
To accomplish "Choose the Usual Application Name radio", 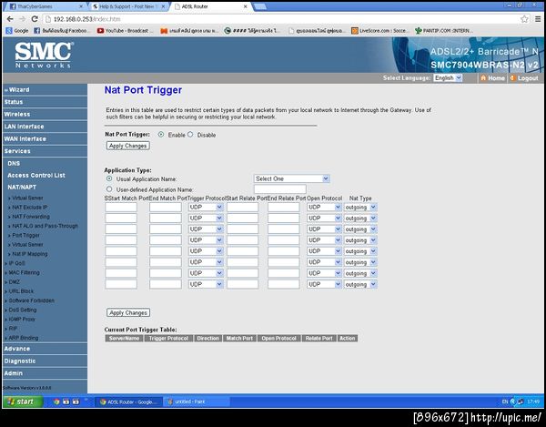I will (x=109, y=178).
